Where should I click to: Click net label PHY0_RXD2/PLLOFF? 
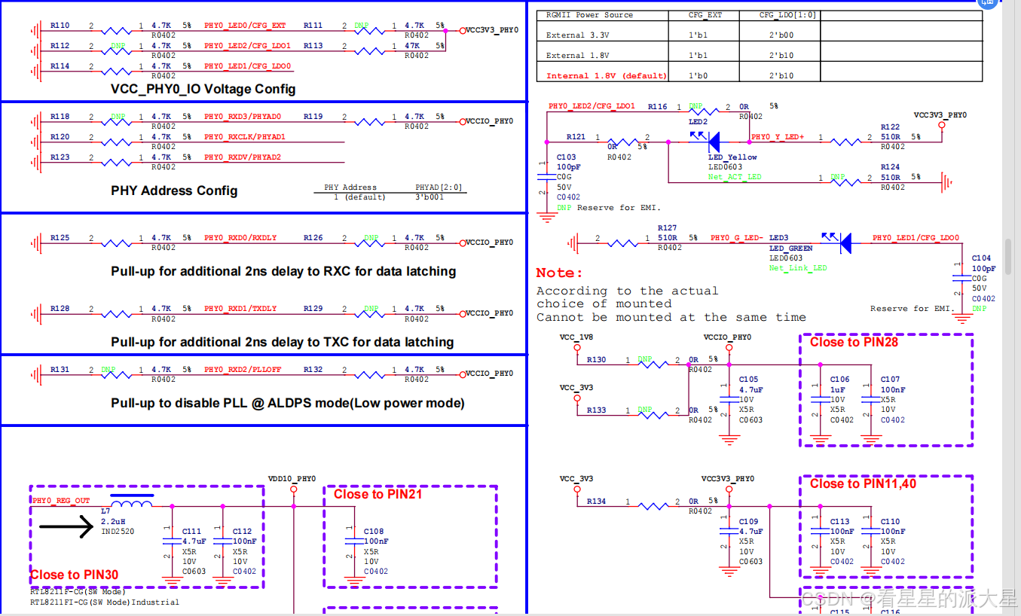pos(243,370)
